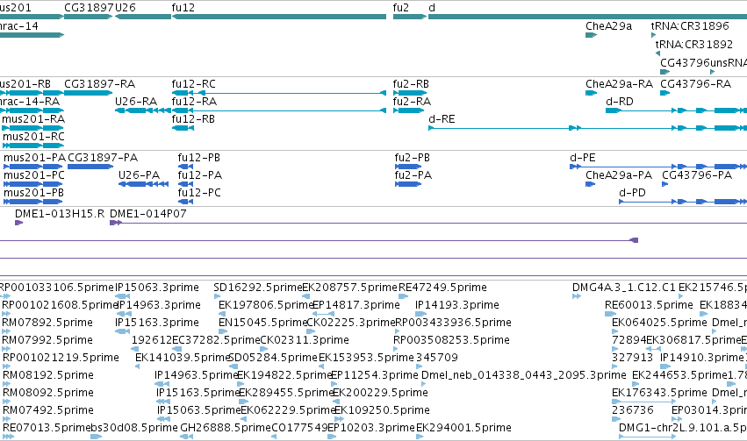Select the RE60013.5prime EST label

[649, 305]
